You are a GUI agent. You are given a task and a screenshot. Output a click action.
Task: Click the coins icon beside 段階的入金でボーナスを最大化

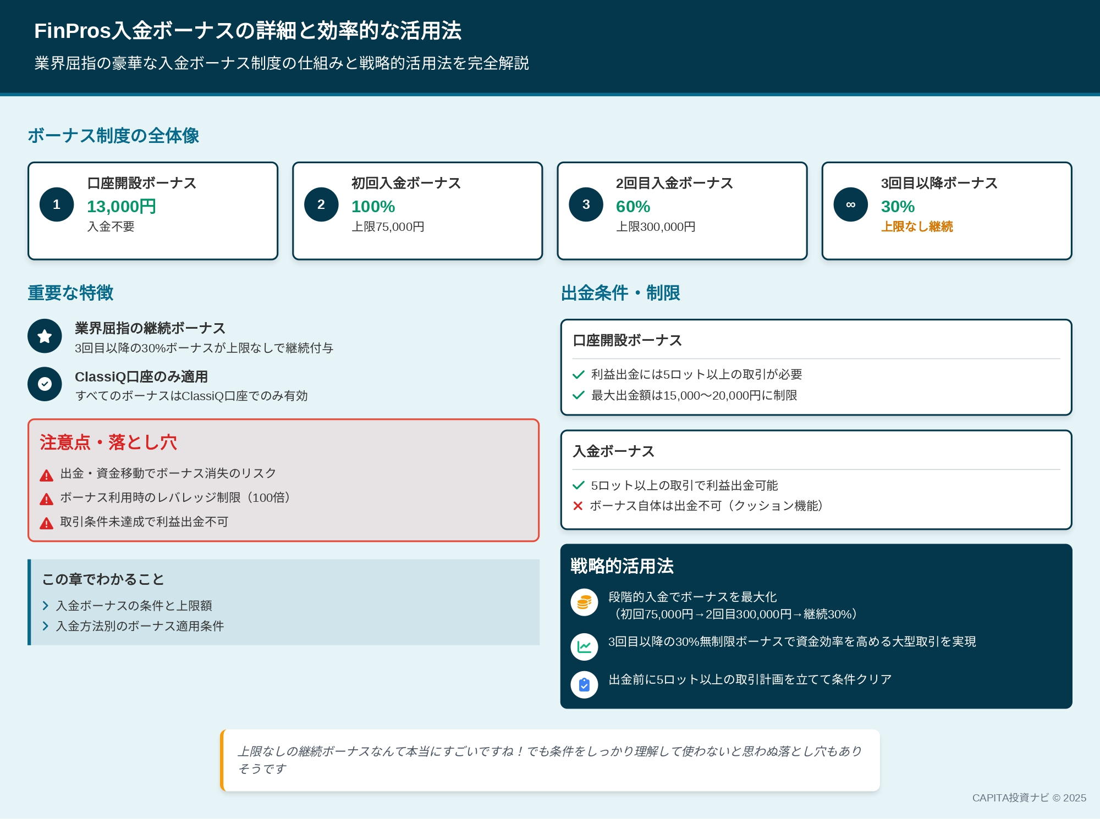pyautogui.click(x=584, y=602)
